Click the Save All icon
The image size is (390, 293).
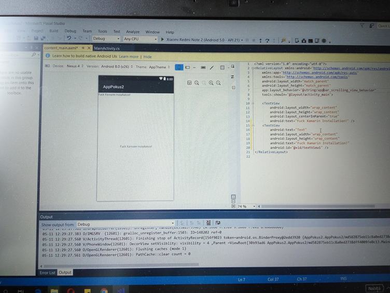43,38
